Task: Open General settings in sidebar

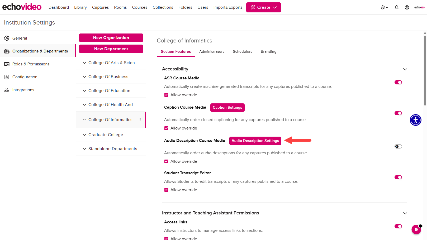Action: point(38,38)
